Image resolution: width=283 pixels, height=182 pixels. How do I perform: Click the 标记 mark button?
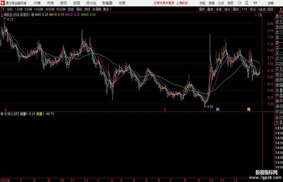coord(253,9)
